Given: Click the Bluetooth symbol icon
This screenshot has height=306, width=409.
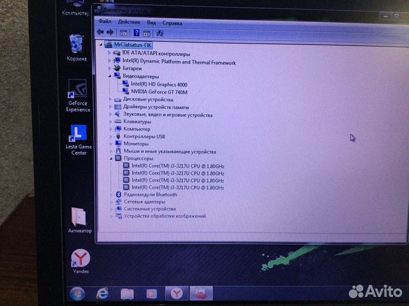Looking at the screenshot, I should [x=119, y=194].
